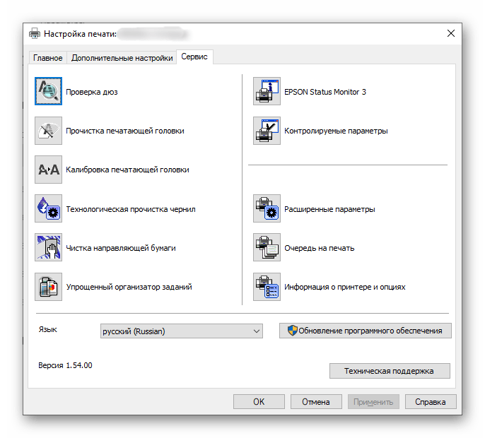This screenshot has height=438, width=485.
Task: Close the Настройка печати dialog
Action: click(x=451, y=33)
